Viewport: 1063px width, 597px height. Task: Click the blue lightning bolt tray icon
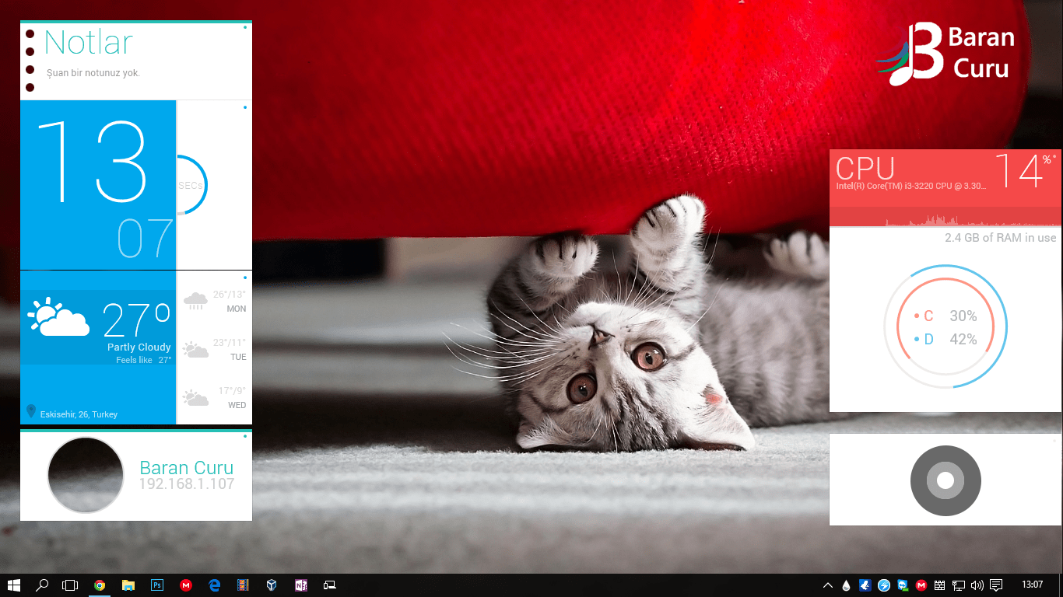coord(884,585)
